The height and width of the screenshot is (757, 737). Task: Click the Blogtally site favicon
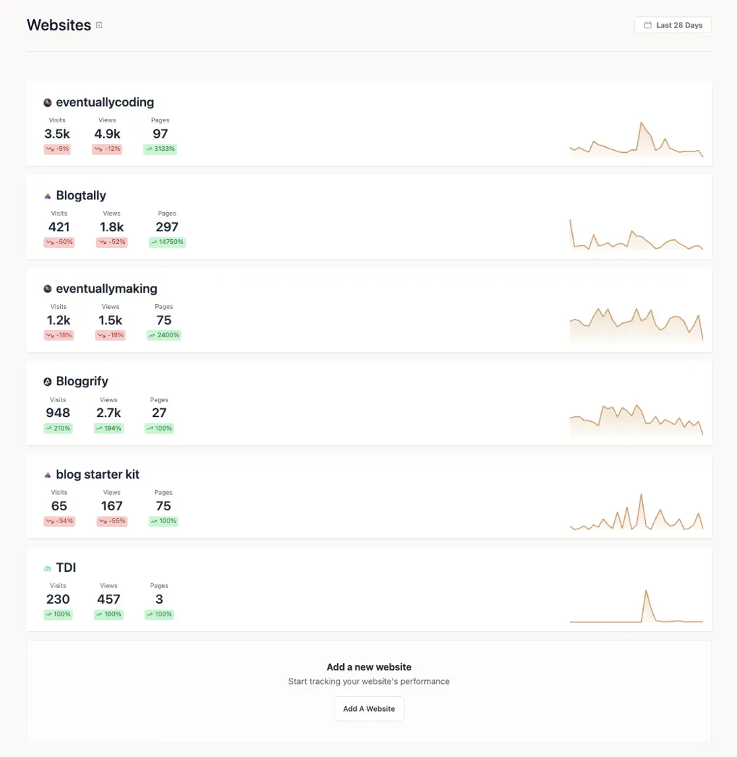47,195
